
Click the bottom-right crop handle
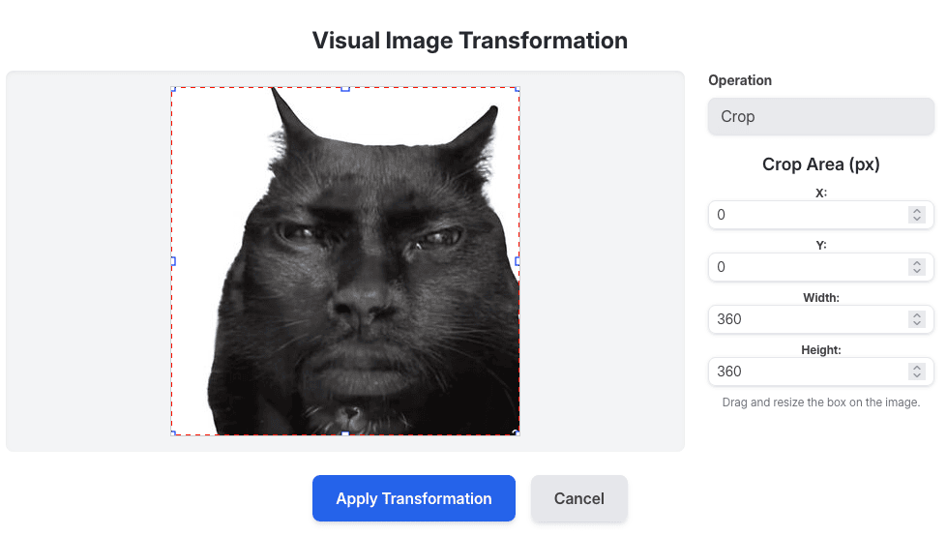(517, 432)
